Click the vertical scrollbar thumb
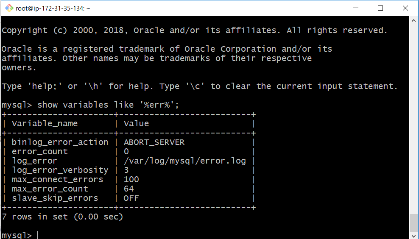419x239 pixels. [413, 222]
